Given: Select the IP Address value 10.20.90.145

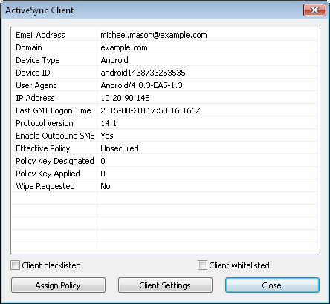Looking at the screenshot, I should [x=125, y=98].
